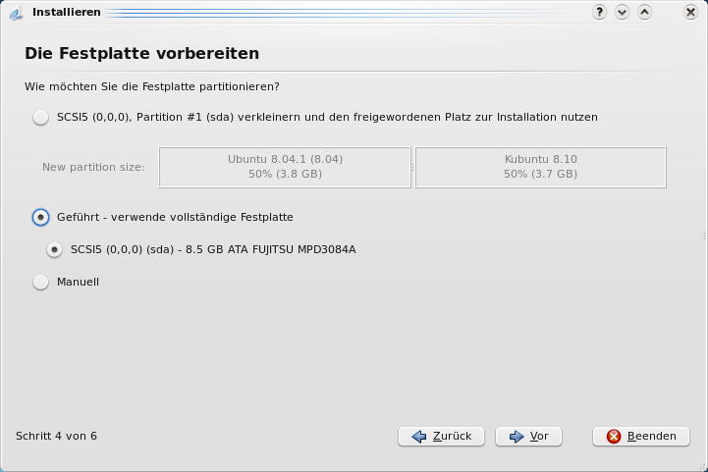
Task: Open the question mark help button
Action: (x=600, y=12)
